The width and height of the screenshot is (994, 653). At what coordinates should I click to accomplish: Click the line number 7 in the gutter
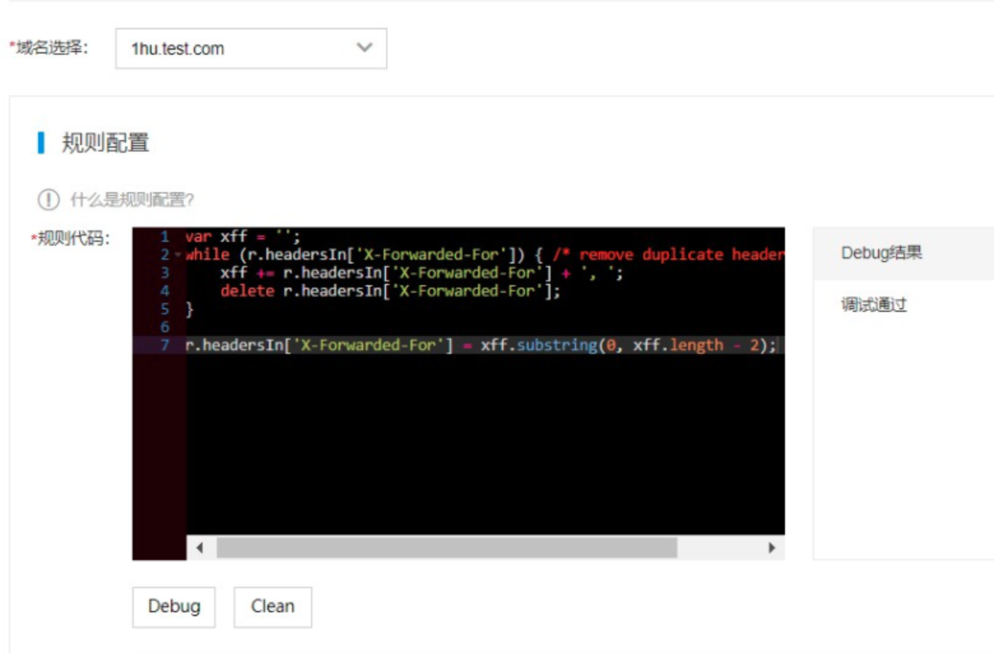[x=165, y=345]
